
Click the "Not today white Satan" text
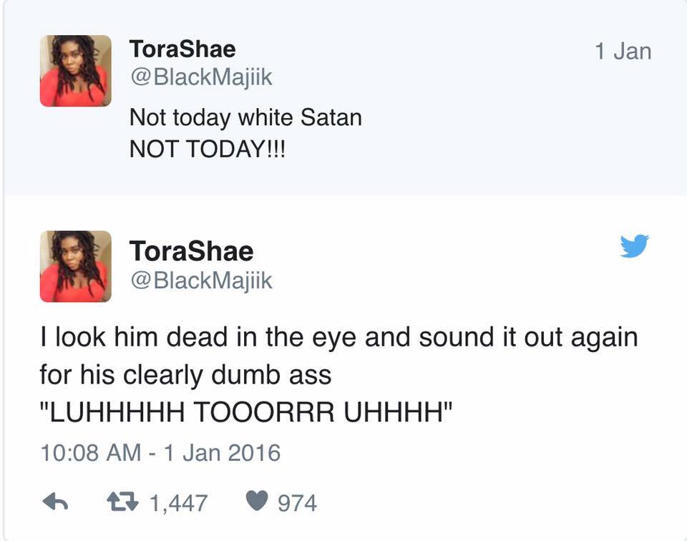pos(245,117)
